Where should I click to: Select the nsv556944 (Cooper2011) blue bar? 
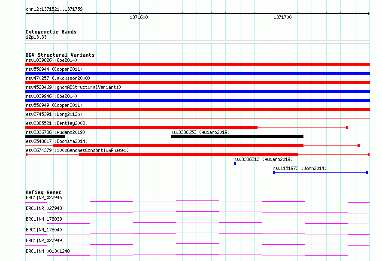point(197,73)
